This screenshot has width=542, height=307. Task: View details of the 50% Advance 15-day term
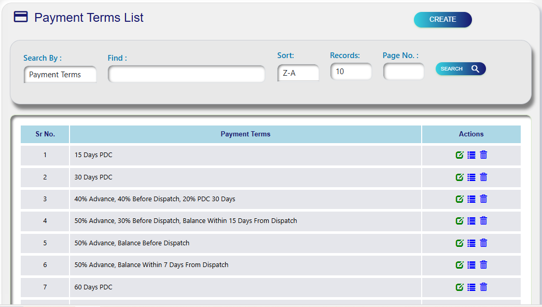471,220
